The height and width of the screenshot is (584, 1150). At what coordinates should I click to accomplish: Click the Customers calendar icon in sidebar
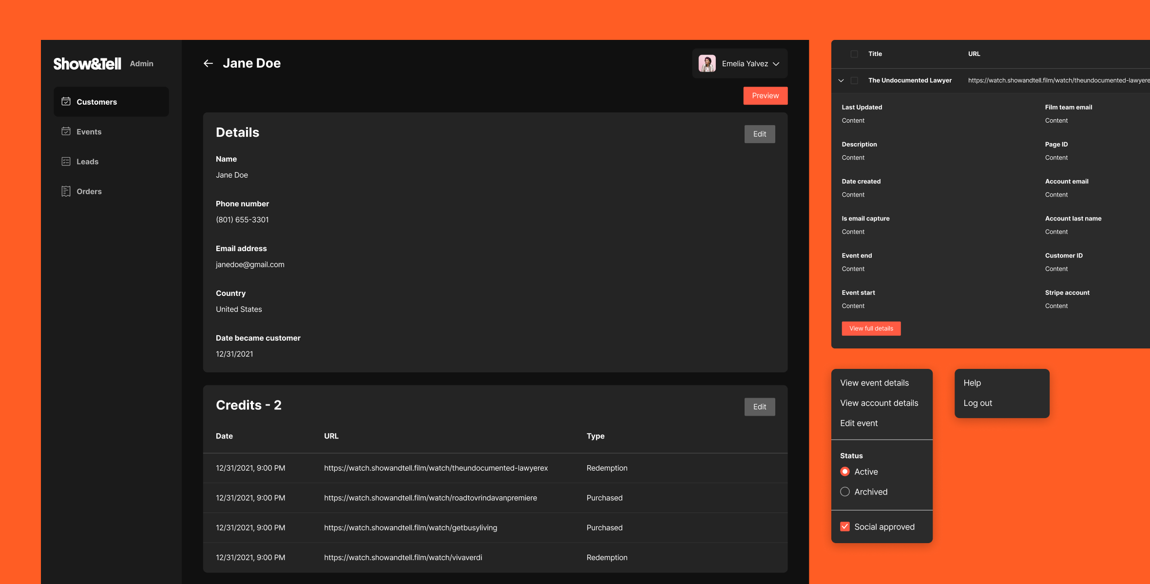coord(66,102)
